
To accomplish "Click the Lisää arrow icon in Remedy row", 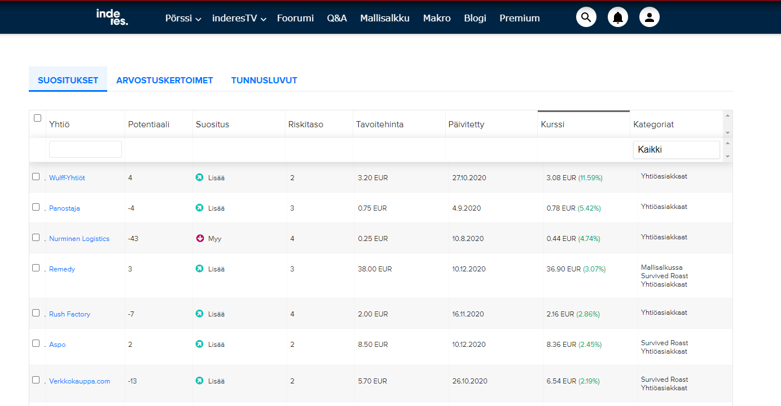I will (199, 269).
